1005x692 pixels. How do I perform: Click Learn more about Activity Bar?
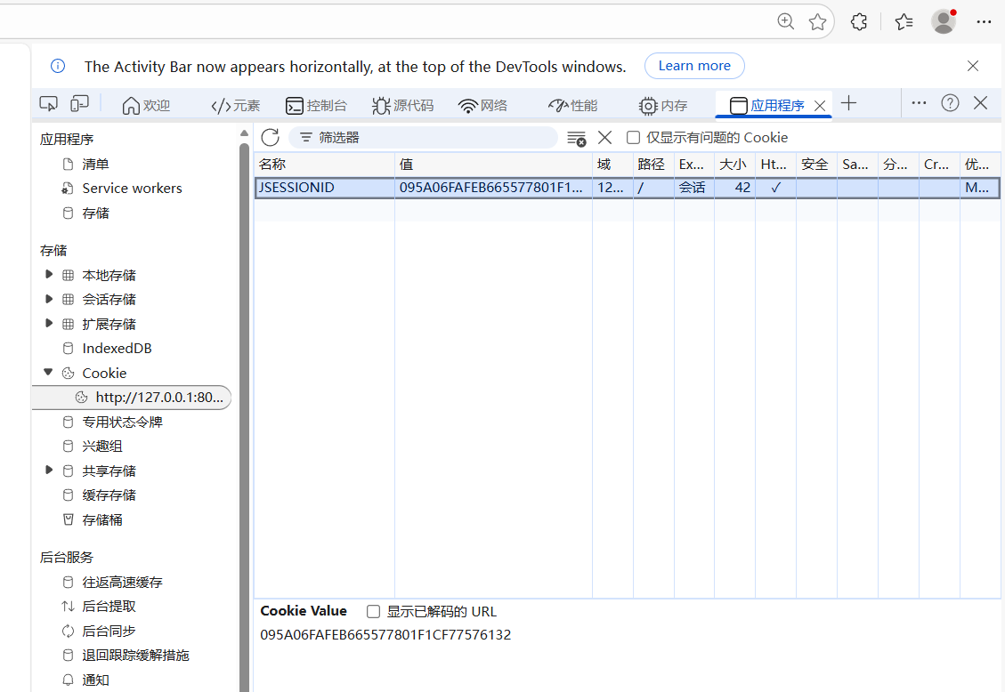point(694,66)
